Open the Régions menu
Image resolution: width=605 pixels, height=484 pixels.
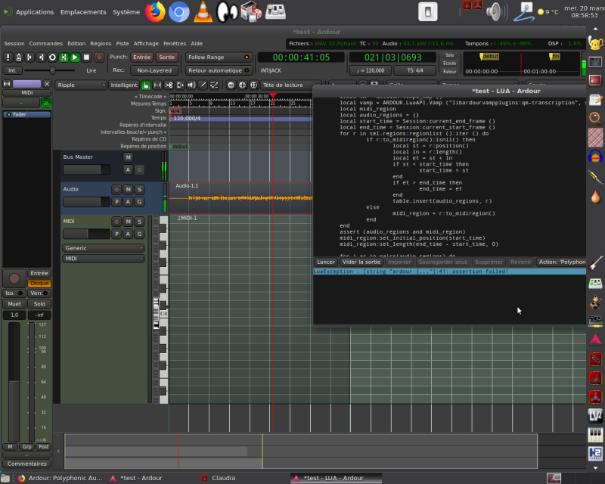point(100,44)
